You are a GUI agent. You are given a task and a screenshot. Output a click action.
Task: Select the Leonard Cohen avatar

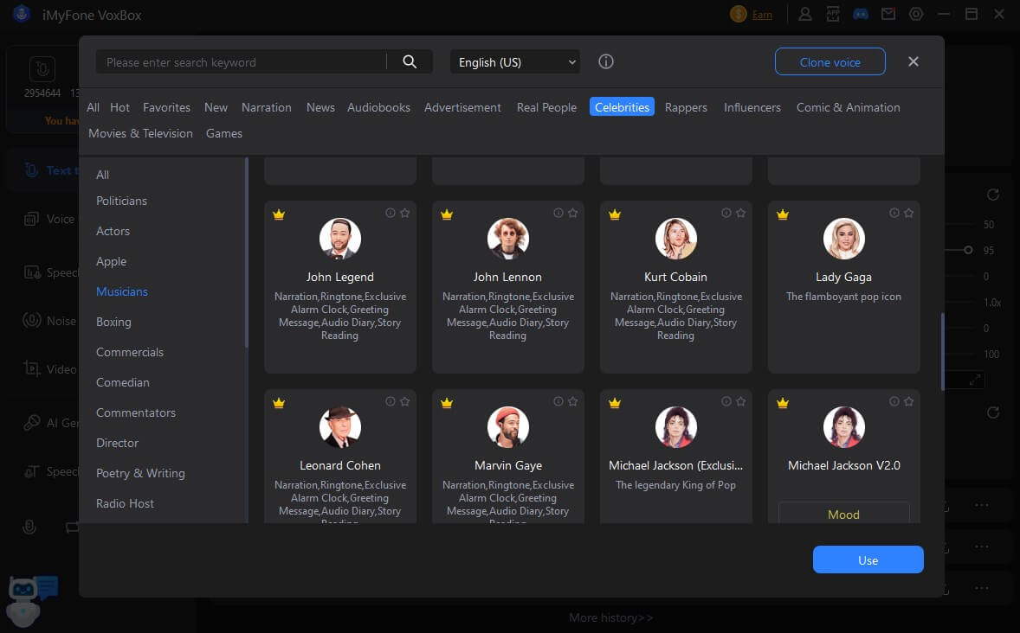coord(340,427)
